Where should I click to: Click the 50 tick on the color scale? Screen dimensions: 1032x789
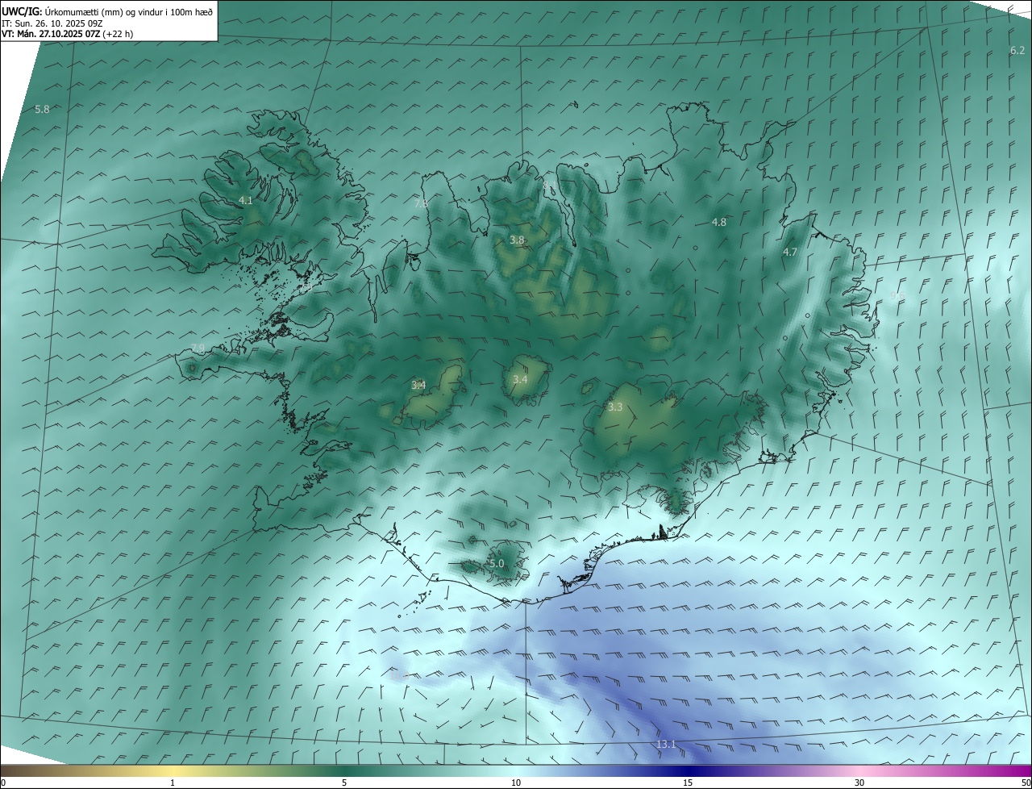[1026, 783]
